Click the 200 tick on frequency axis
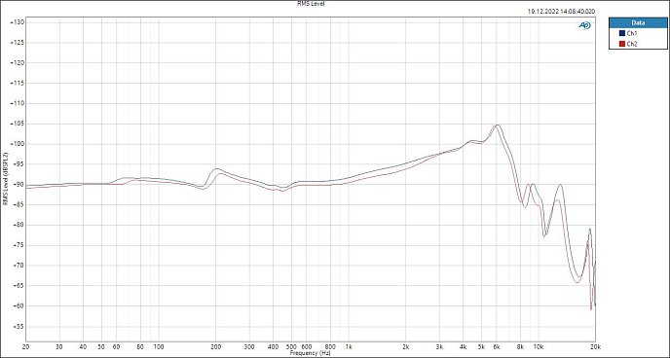670x358 pixels. click(x=216, y=347)
